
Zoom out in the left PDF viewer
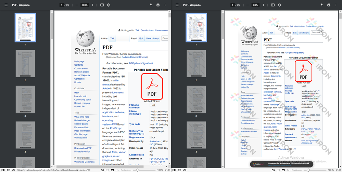[x=76, y=5]
